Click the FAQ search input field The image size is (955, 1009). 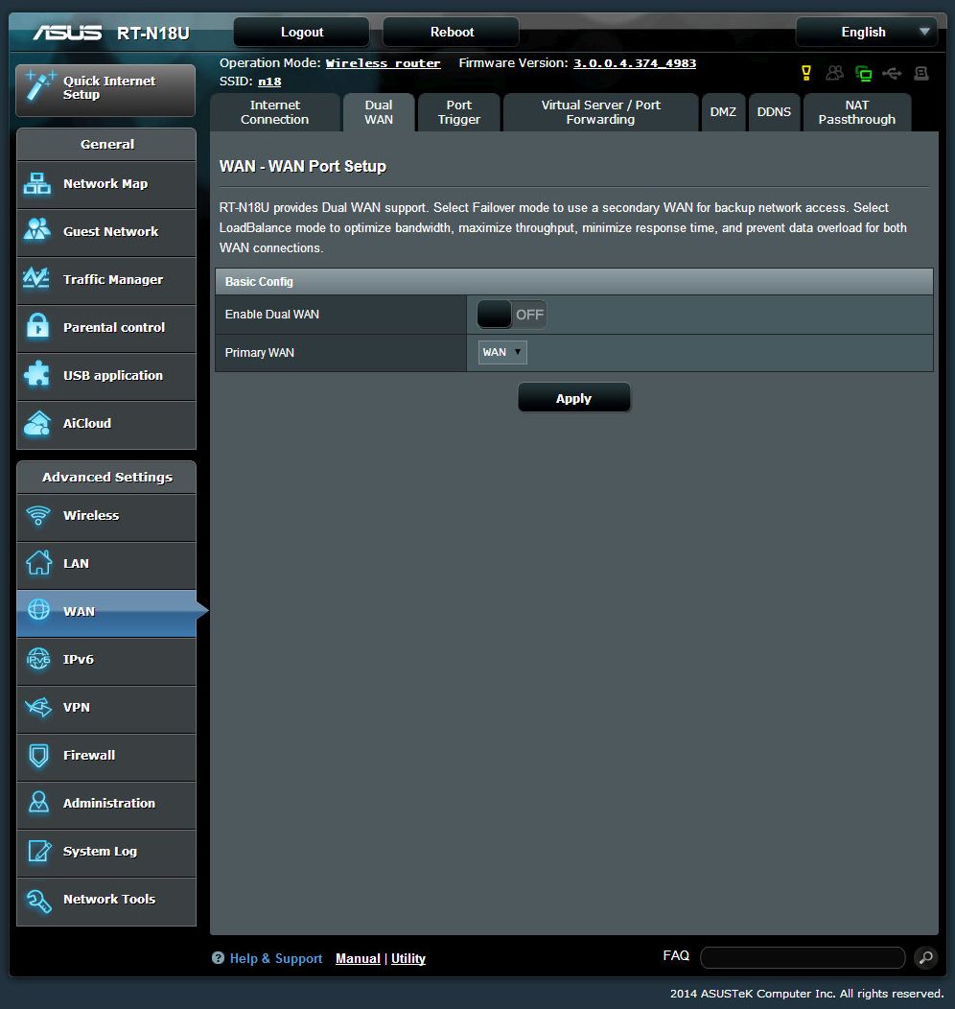click(803, 957)
